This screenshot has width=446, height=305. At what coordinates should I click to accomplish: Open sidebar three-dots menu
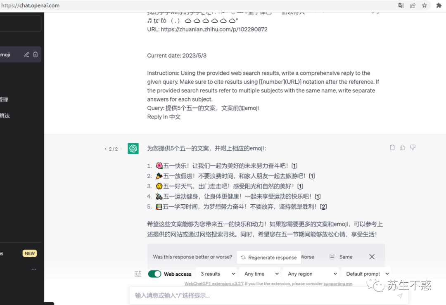pyautogui.click(x=34, y=269)
